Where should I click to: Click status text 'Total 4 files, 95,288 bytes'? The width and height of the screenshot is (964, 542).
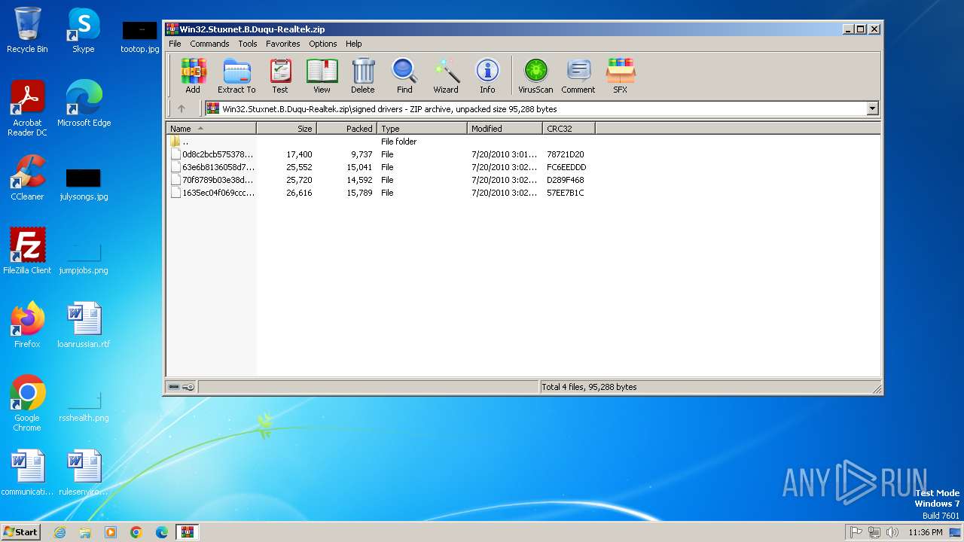click(589, 387)
